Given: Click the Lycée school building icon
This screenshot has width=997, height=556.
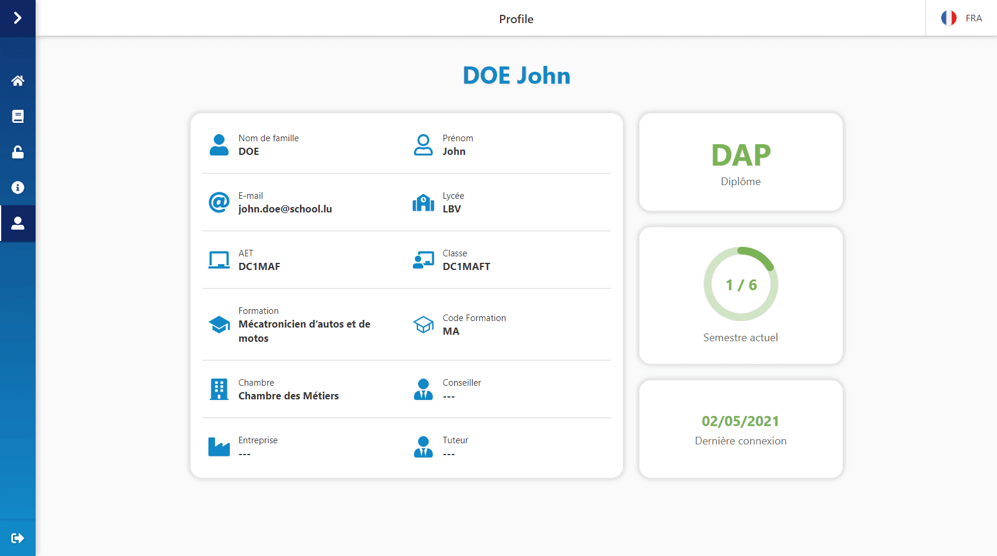Looking at the screenshot, I should (x=423, y=202).
